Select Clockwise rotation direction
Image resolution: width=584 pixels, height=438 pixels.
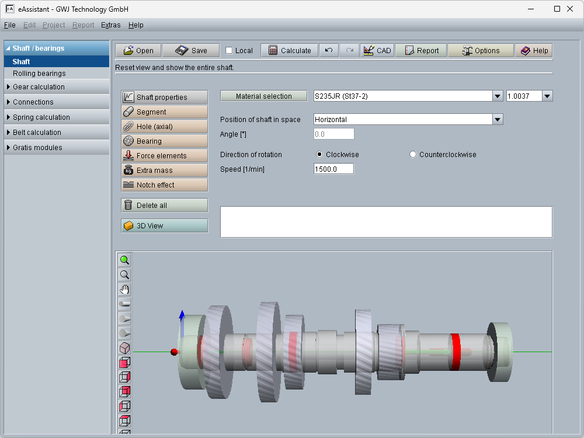pos(319,155)
